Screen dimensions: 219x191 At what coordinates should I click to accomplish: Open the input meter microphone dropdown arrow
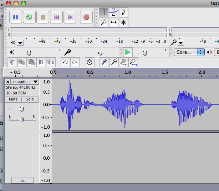[x=181, y=43]
